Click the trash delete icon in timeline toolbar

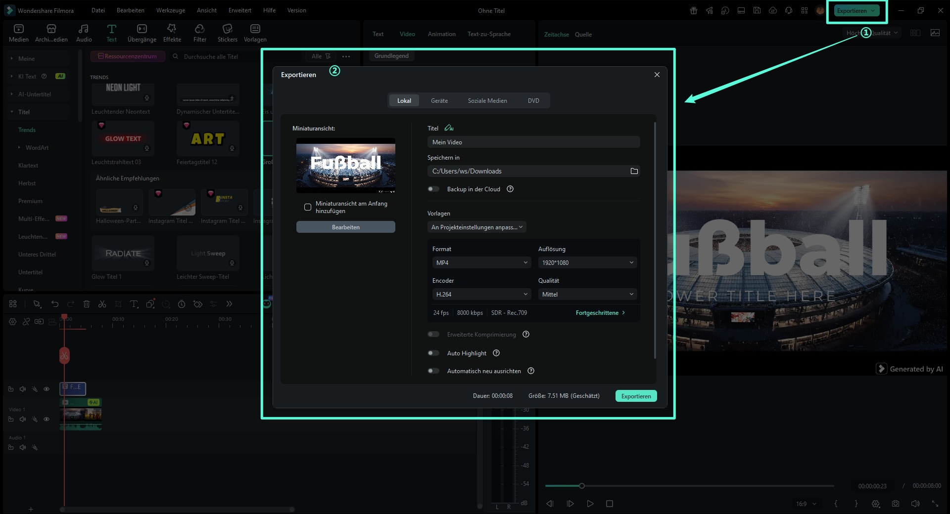click(87, 304)
